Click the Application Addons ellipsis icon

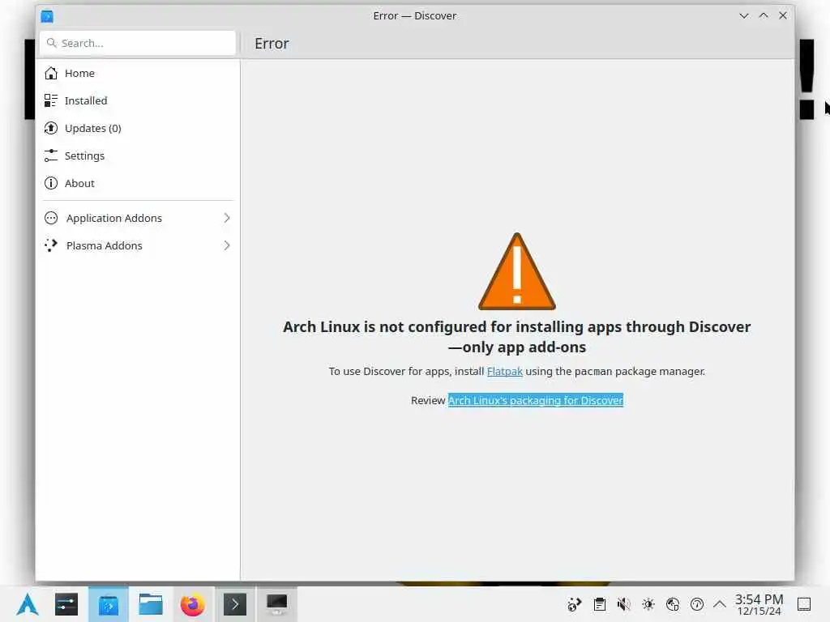point(51,218)
